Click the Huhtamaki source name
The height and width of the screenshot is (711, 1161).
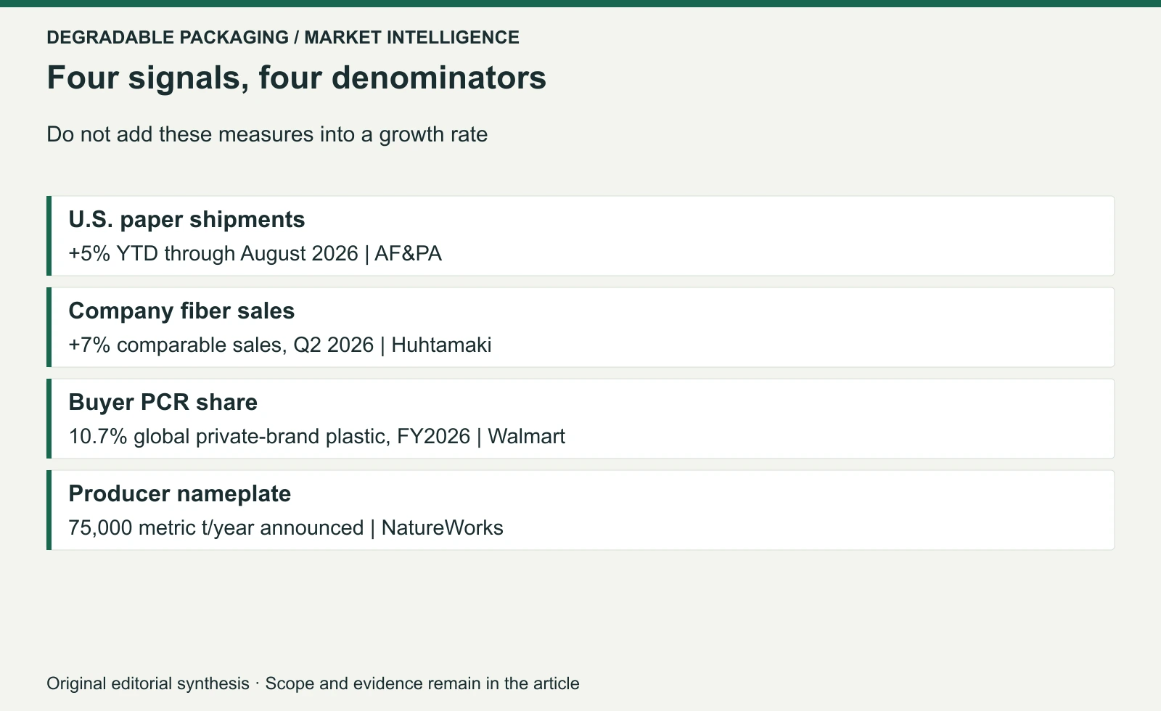441,345
